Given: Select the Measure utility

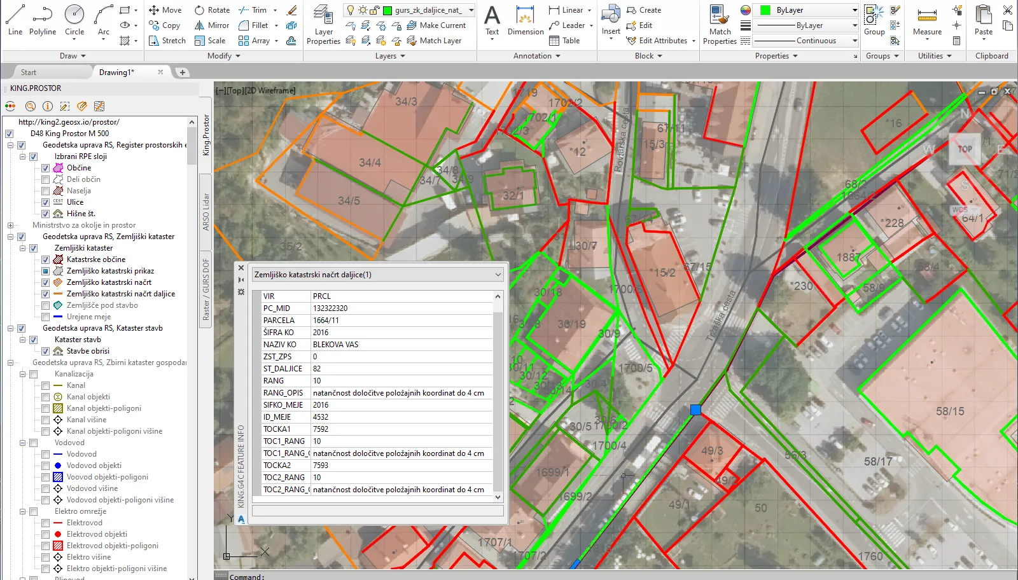Looking at the screenshot, I should [927, 22].
